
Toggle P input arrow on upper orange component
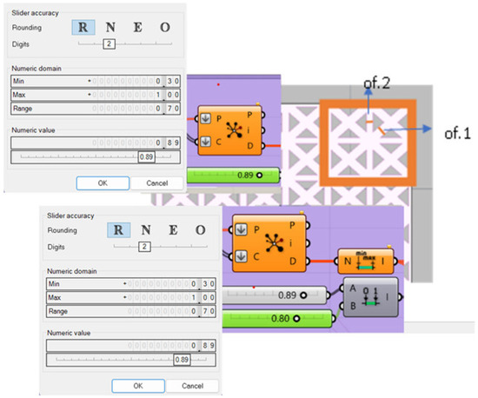(205, 118)
